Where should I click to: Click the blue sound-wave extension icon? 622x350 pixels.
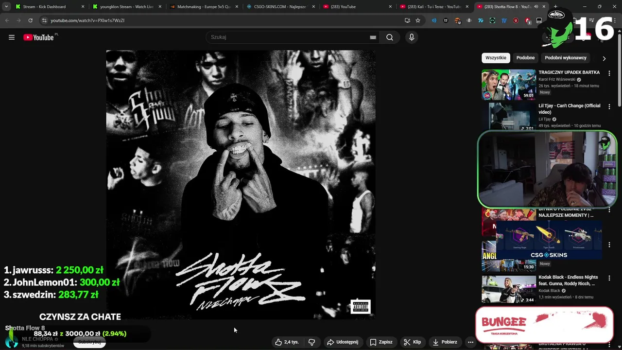tap(434, 20)
